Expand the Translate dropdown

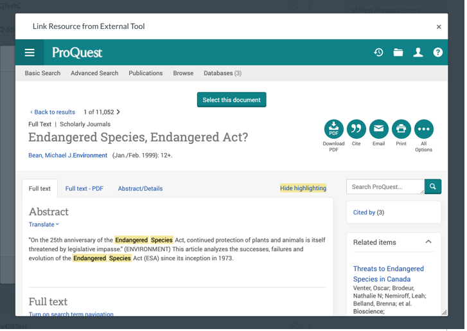pos(44,224)
